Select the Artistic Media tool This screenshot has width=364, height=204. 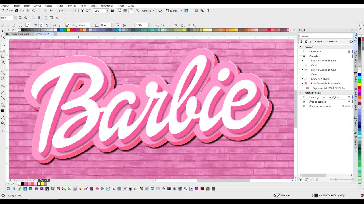(x=3, y=62)
